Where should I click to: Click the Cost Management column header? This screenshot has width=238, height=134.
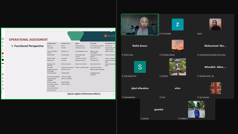[x=52, y=44]
